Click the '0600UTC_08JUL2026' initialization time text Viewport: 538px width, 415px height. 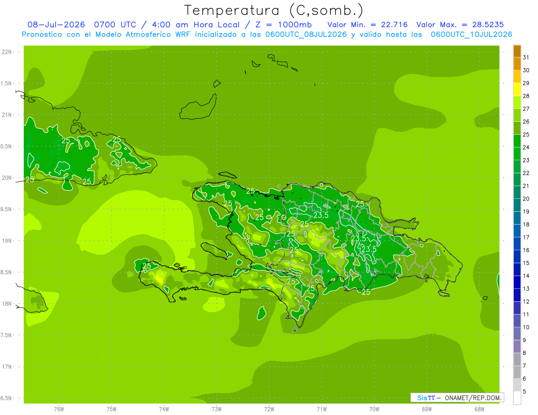pos(306,34)
